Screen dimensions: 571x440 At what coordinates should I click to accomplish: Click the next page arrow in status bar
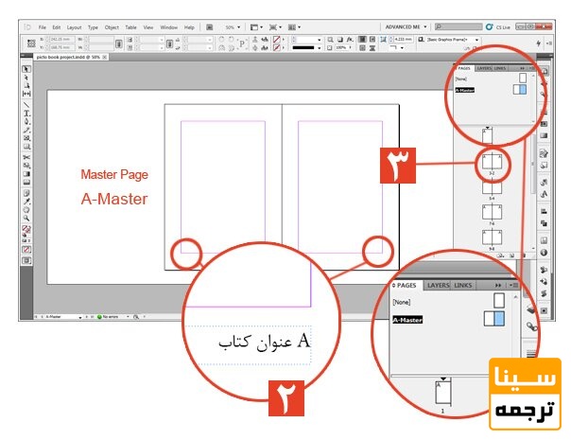87,317
